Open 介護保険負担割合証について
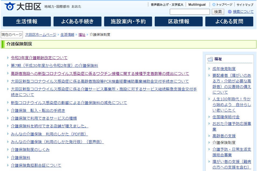The width and height of the screenshot is (257, 171). (x=36, y=165)
